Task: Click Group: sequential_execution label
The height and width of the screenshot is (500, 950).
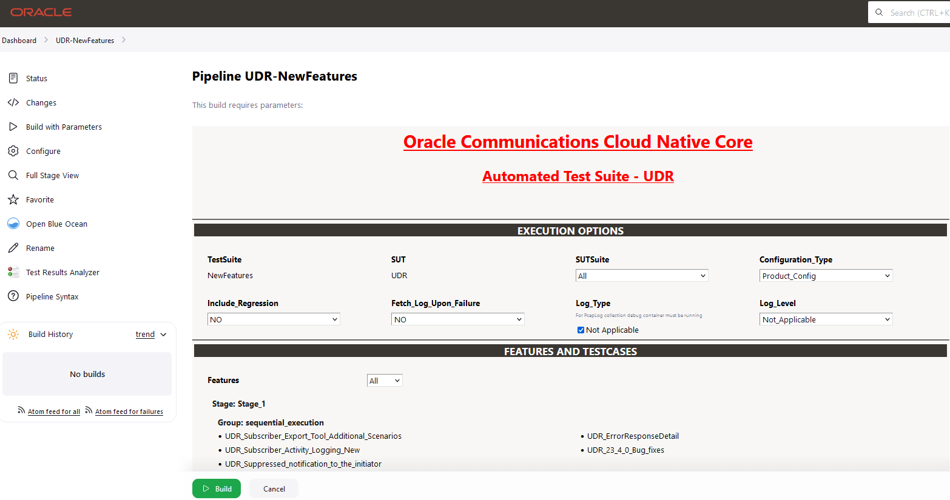Action: tap(271, 423)
